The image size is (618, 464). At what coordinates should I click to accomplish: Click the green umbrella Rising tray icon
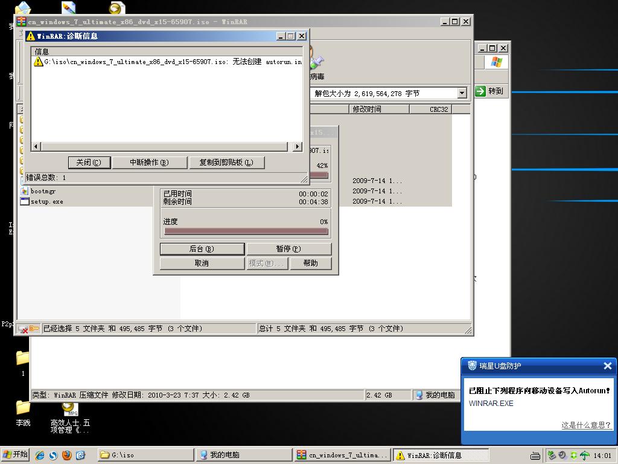pyautogui.click(x=585, y=456)
